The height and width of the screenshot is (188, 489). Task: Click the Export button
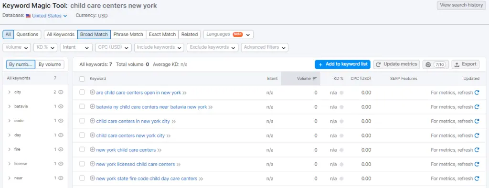pyautogui.click(x=465, y=64)
